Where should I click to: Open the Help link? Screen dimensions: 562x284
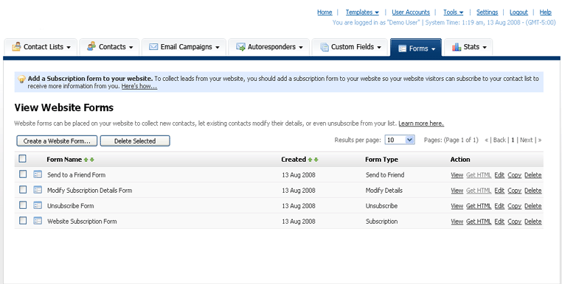coord(546,13)
